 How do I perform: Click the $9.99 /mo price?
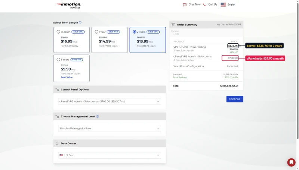pyautogui.click(x=69, y=69)
